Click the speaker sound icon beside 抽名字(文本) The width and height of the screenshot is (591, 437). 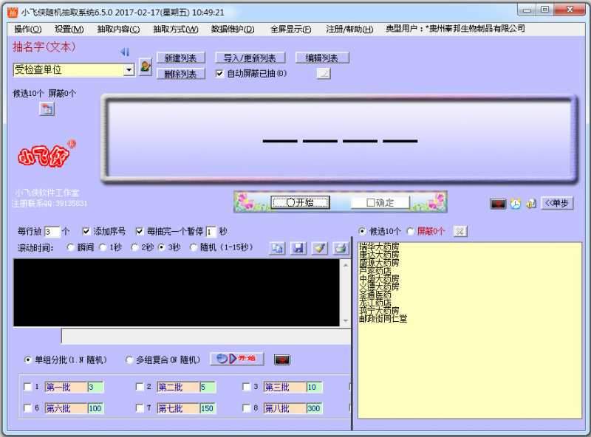click(125, 52)
